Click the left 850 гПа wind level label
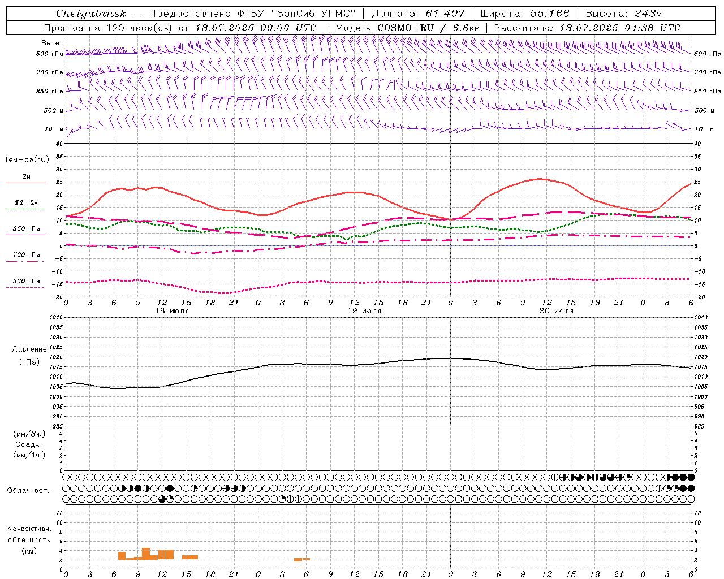 (50, 91)
